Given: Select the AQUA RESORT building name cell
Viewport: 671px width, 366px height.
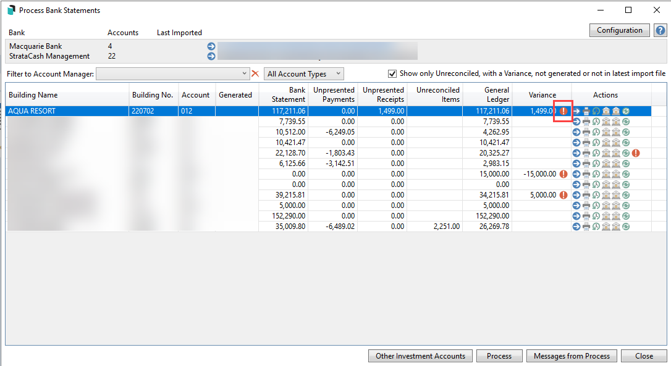Looking at the screenshot, I should 67,111.
